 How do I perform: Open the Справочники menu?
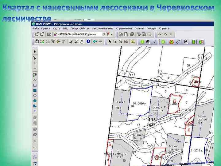point(124,28)
